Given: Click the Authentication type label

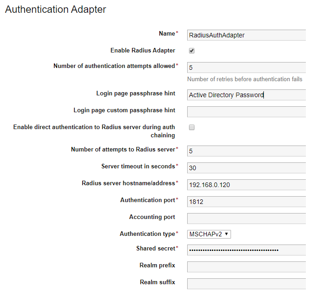Looking at the screenshot, I should tap(147, 234).
